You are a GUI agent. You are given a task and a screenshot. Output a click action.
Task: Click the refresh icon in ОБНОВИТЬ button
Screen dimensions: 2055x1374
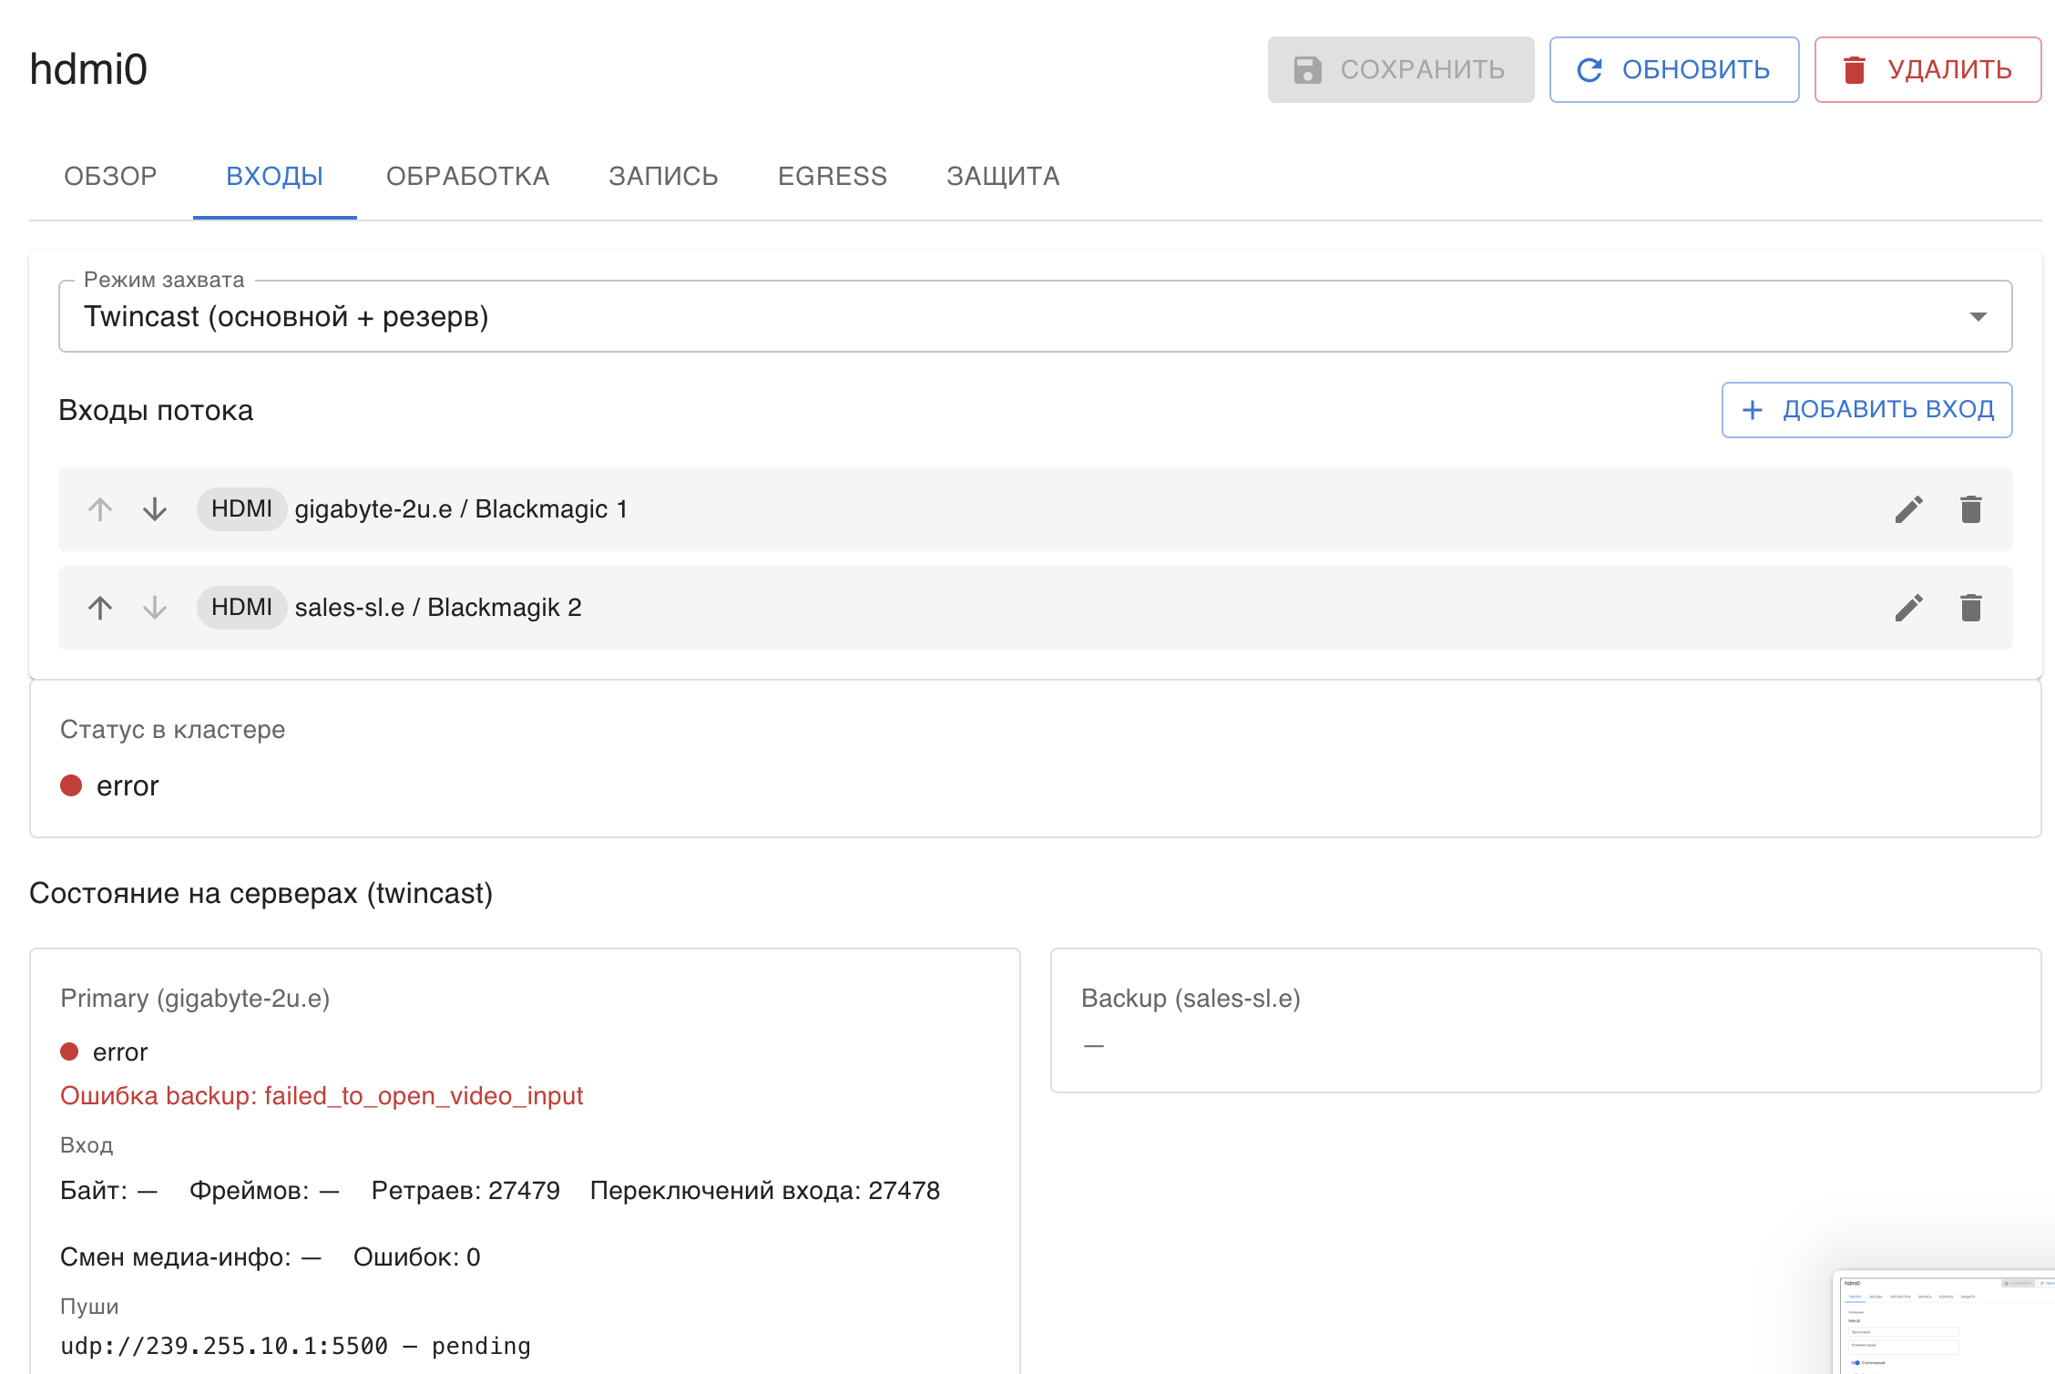click(x=1590, y=68)
